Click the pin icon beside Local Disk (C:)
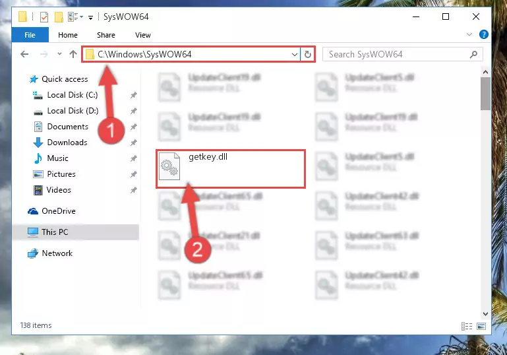 (x=133, y=95)
